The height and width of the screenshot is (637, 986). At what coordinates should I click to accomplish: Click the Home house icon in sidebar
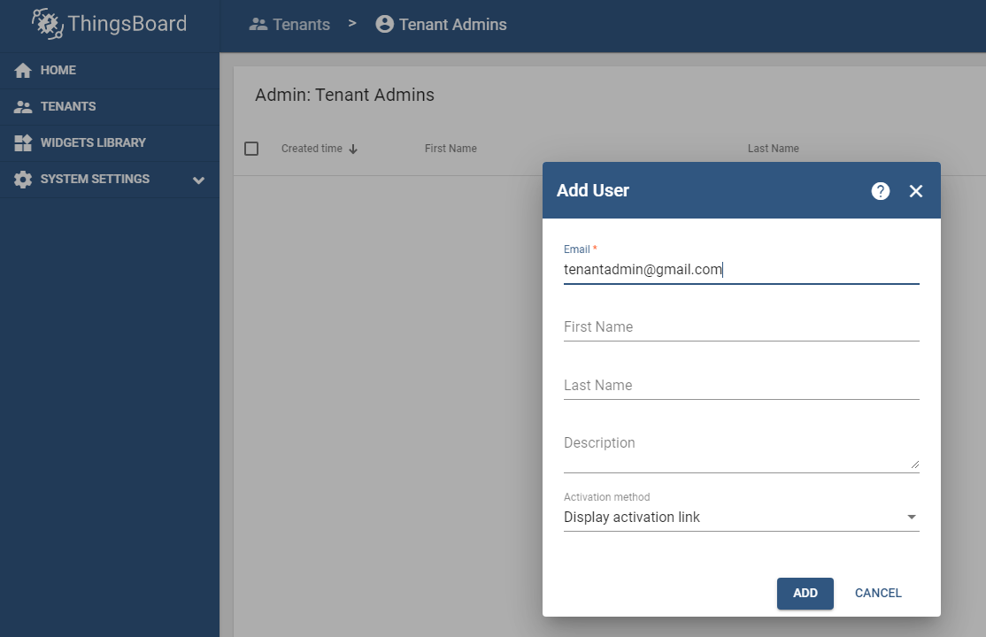23,71
